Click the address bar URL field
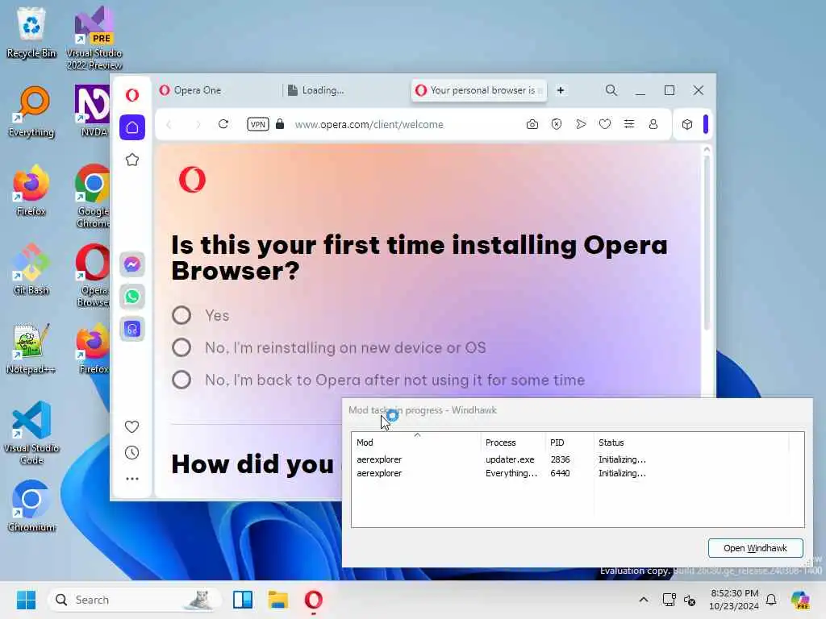826x619 pixels. pos(406,125)
